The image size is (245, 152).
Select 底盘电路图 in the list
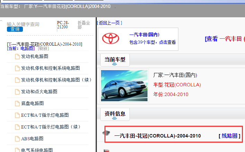point(33,103)
